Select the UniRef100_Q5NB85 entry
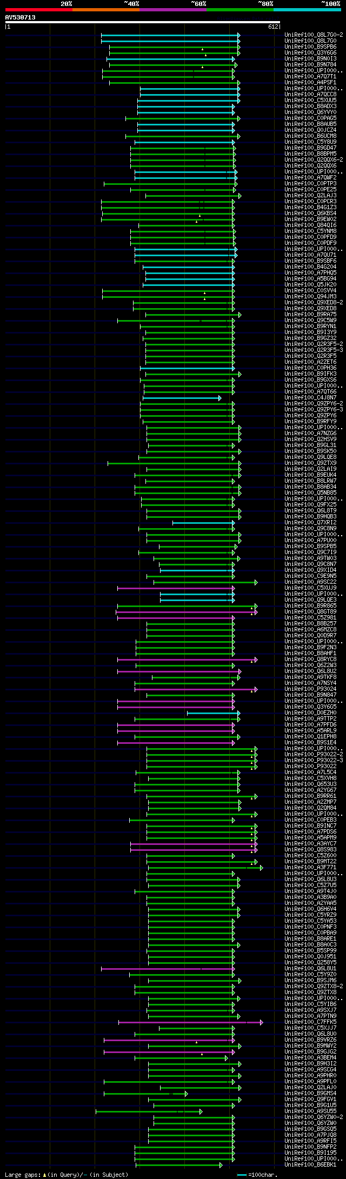The width and height of the screenshot is (346, 1179). pyautogui.click(x=310, y=492)
